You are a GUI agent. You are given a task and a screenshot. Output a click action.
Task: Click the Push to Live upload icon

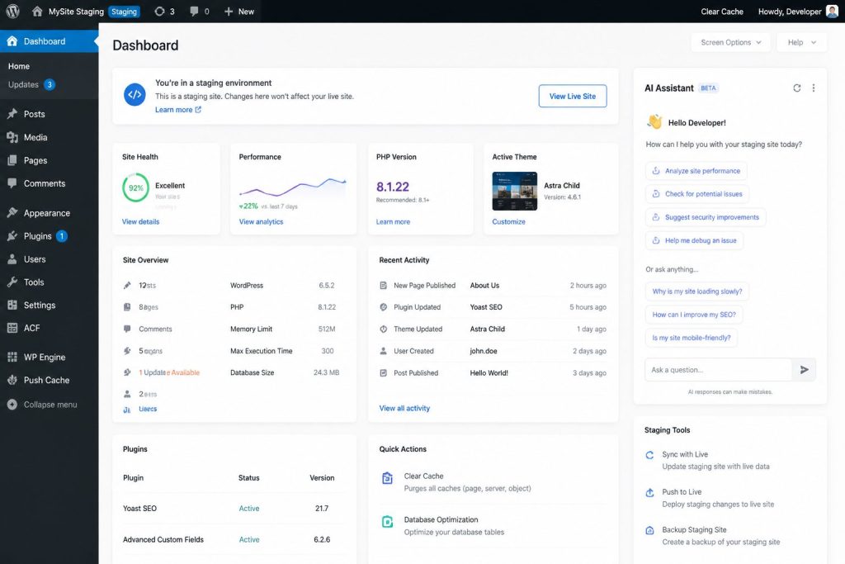point(649,493)
